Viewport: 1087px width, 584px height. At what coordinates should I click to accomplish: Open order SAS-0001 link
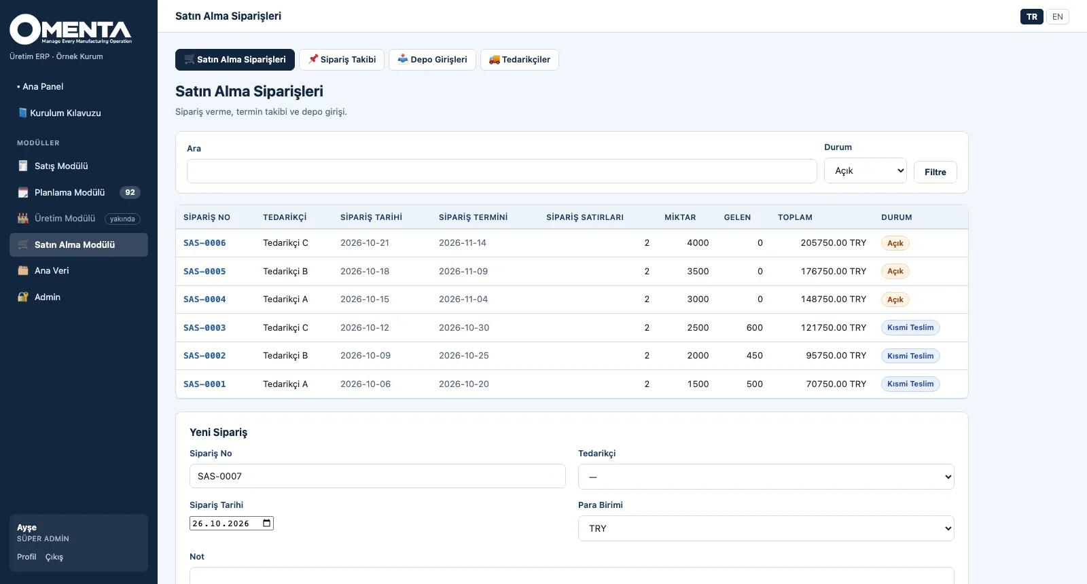[x=204, y=384]
